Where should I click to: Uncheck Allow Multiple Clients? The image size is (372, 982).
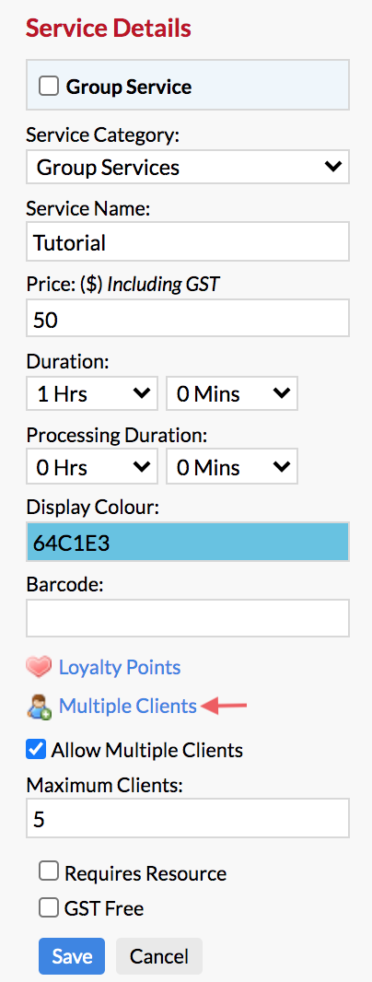coord(36,749)
